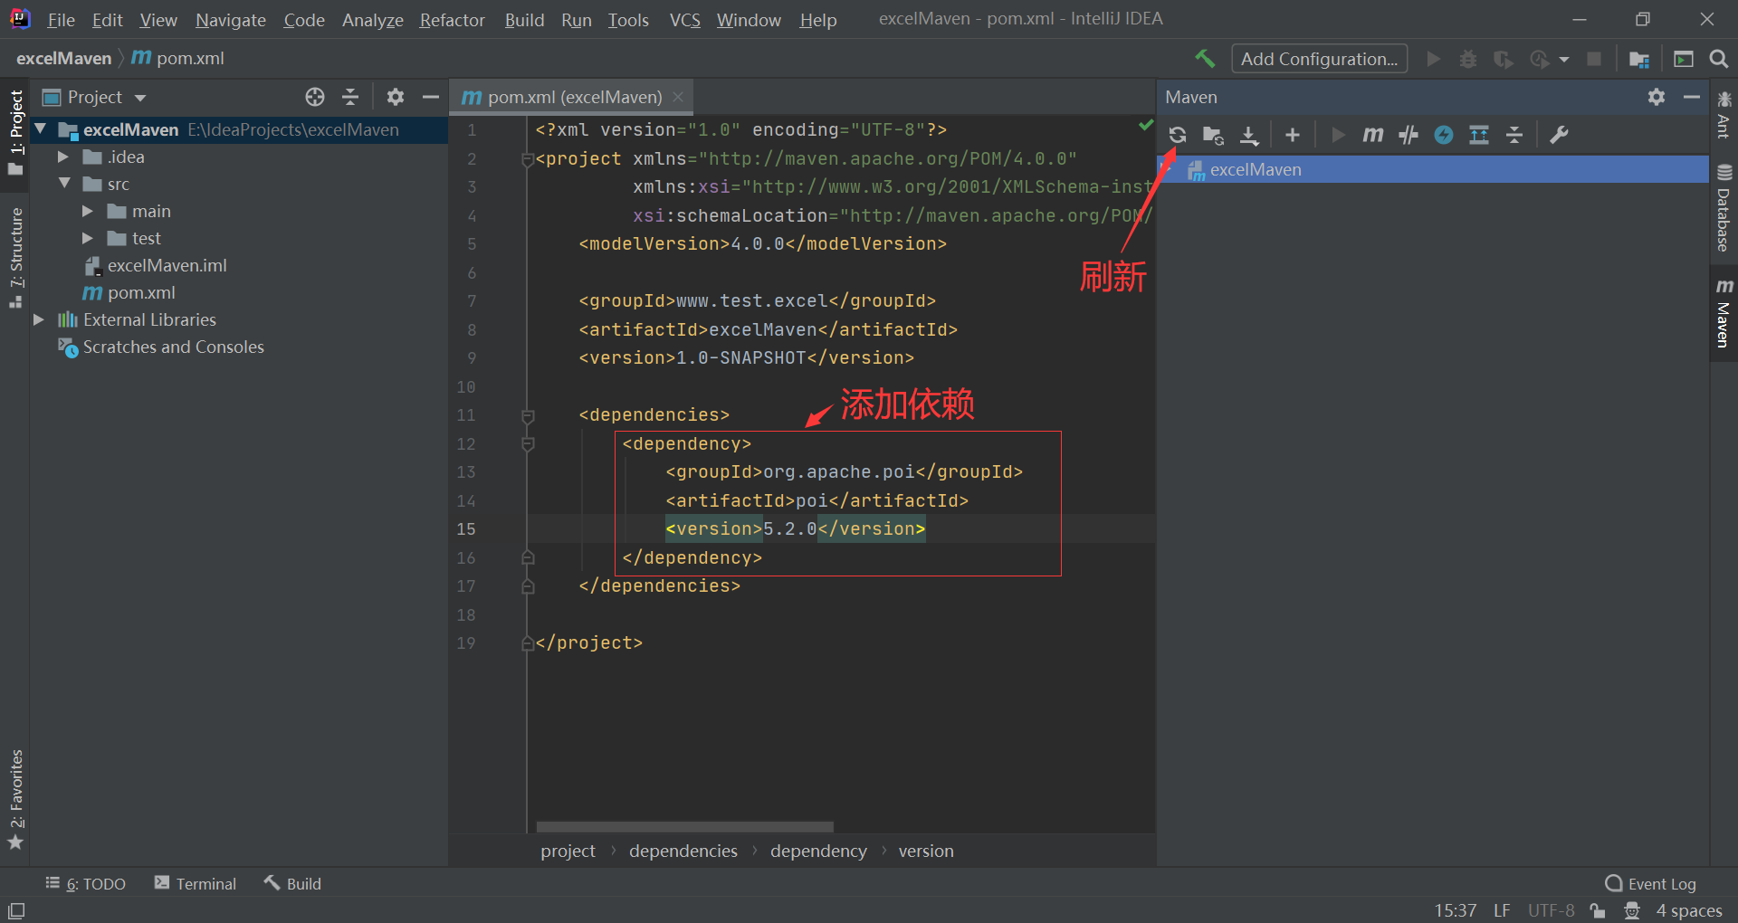Search everywhere magnifier icon
Viewport: 1738px width, 923px height.
(x=1718, y=59)
